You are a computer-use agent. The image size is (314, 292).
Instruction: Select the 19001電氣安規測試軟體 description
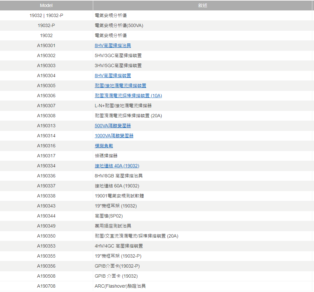(x=119, y=196)
